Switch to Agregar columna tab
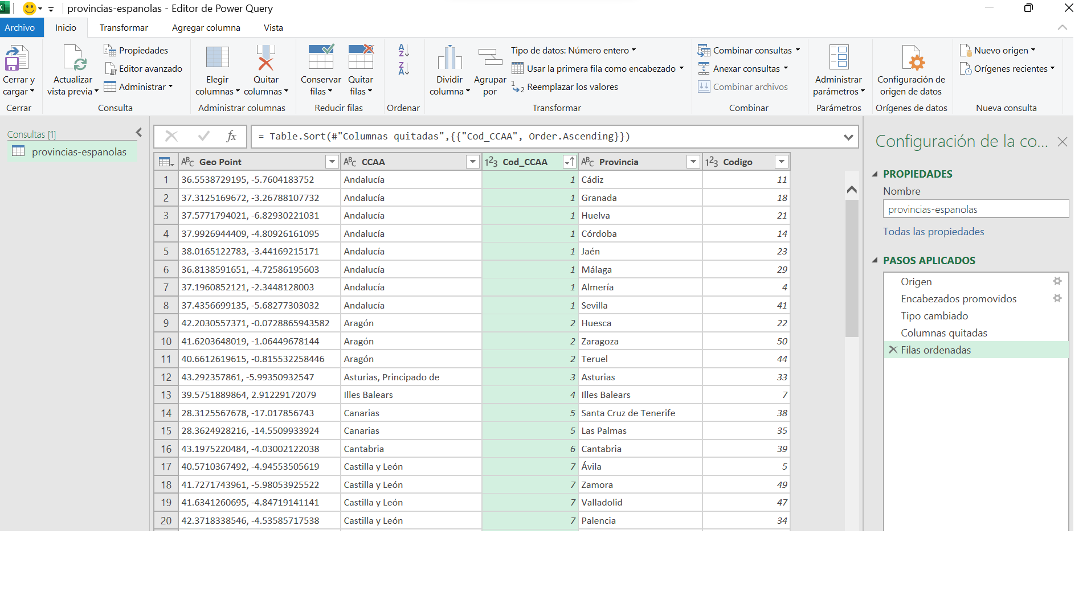Image resolution: width=1091 pixels, height=616 pixels. click(206, 27)
